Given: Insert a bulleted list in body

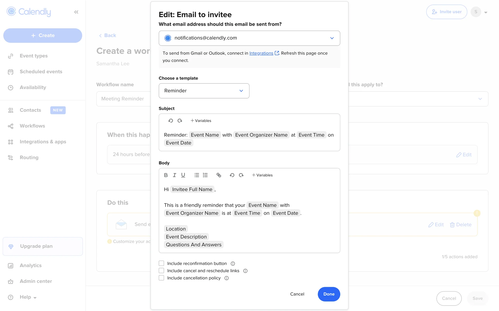Looking at the screenshot, I should tap(196, 175).
